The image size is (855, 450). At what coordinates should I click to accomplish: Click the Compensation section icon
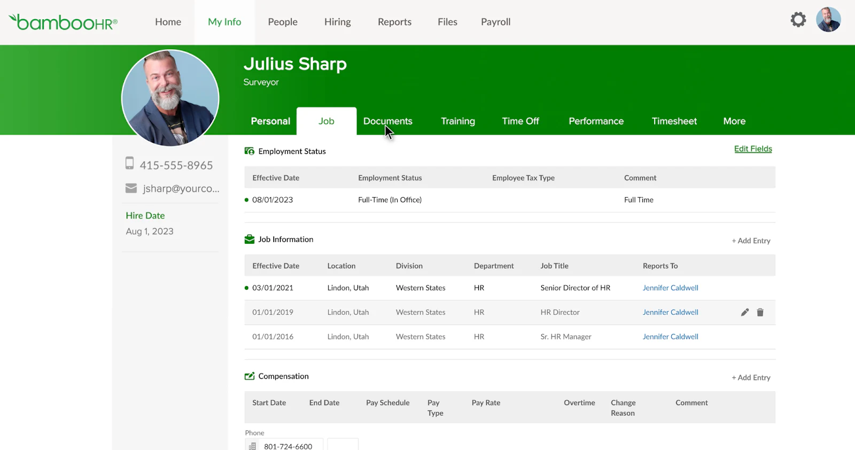pos(250,376)
